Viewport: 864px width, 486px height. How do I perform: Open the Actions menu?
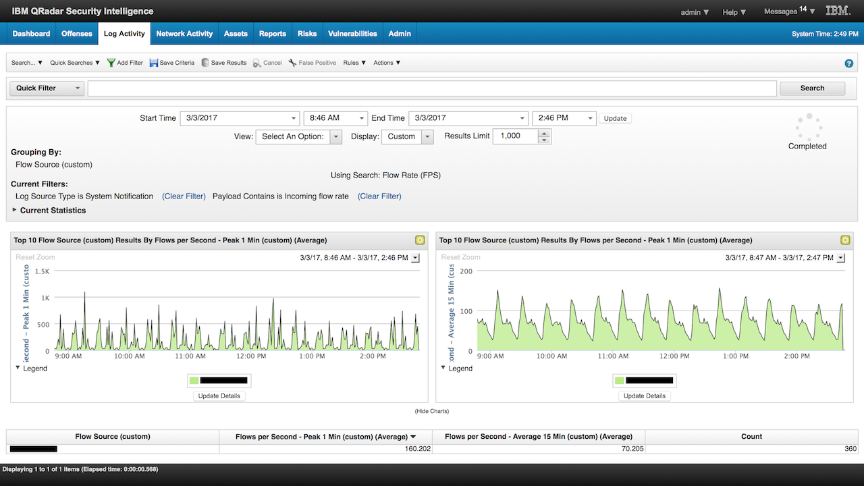(x=385, y=62)
